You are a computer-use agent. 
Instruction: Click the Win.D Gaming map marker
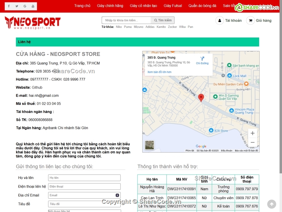click(x=215, y=97)
